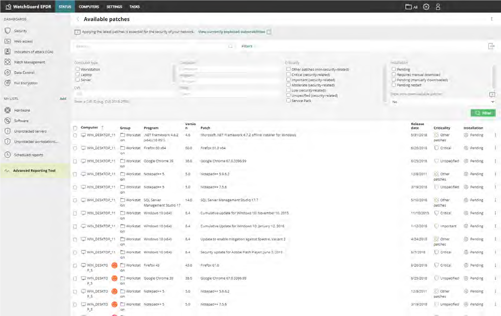The height and width of the screenshot is (316, 501).
Task: Open the SETTINGS tab
Action: [114, 6]
